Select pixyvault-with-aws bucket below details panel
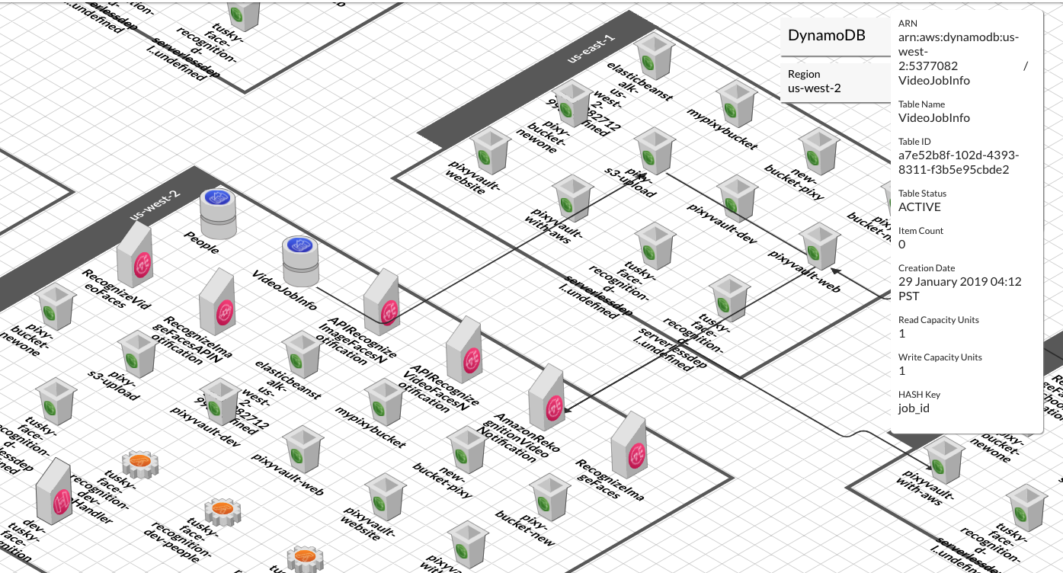Viewport: 1063px width, 573px height. 943,460
